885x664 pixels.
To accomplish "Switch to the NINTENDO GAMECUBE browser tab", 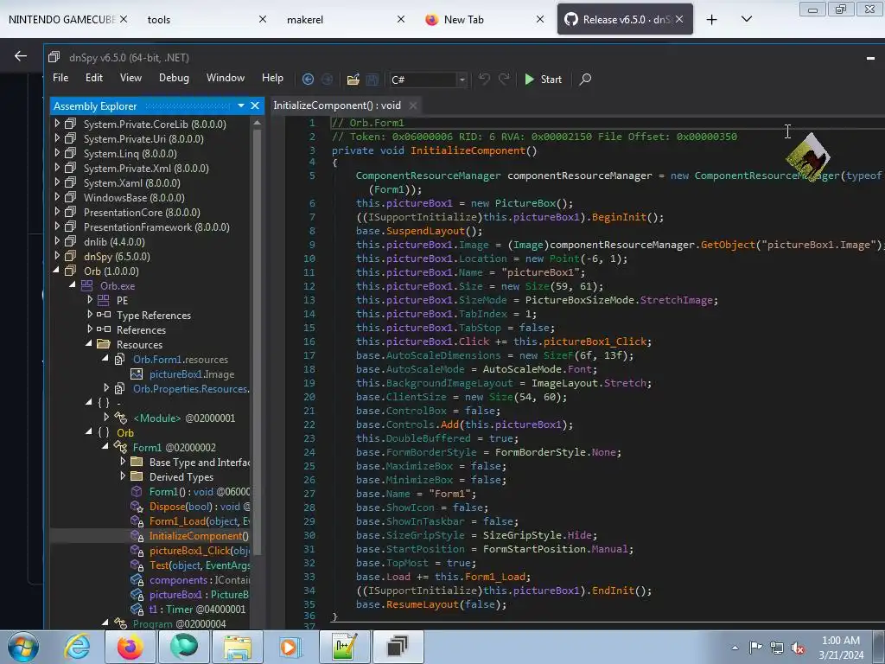I will [61, 19].
